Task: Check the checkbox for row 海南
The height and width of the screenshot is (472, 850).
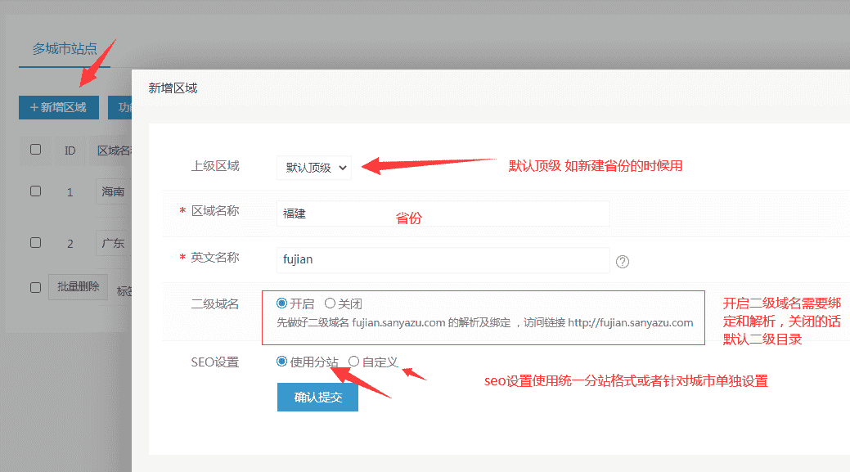Action: (35, 191)
